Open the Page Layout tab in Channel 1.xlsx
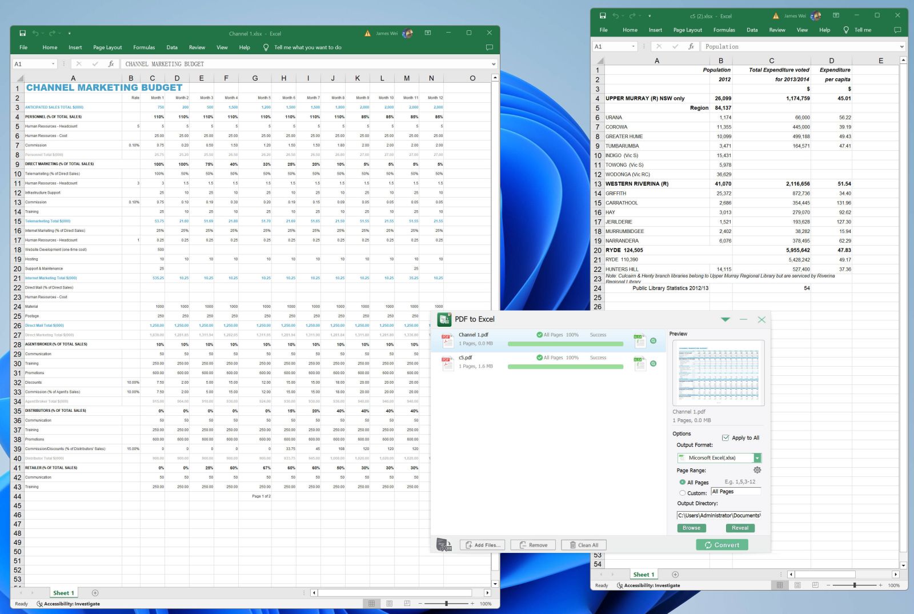Screen dimensions: 914x614 point(107,47)
